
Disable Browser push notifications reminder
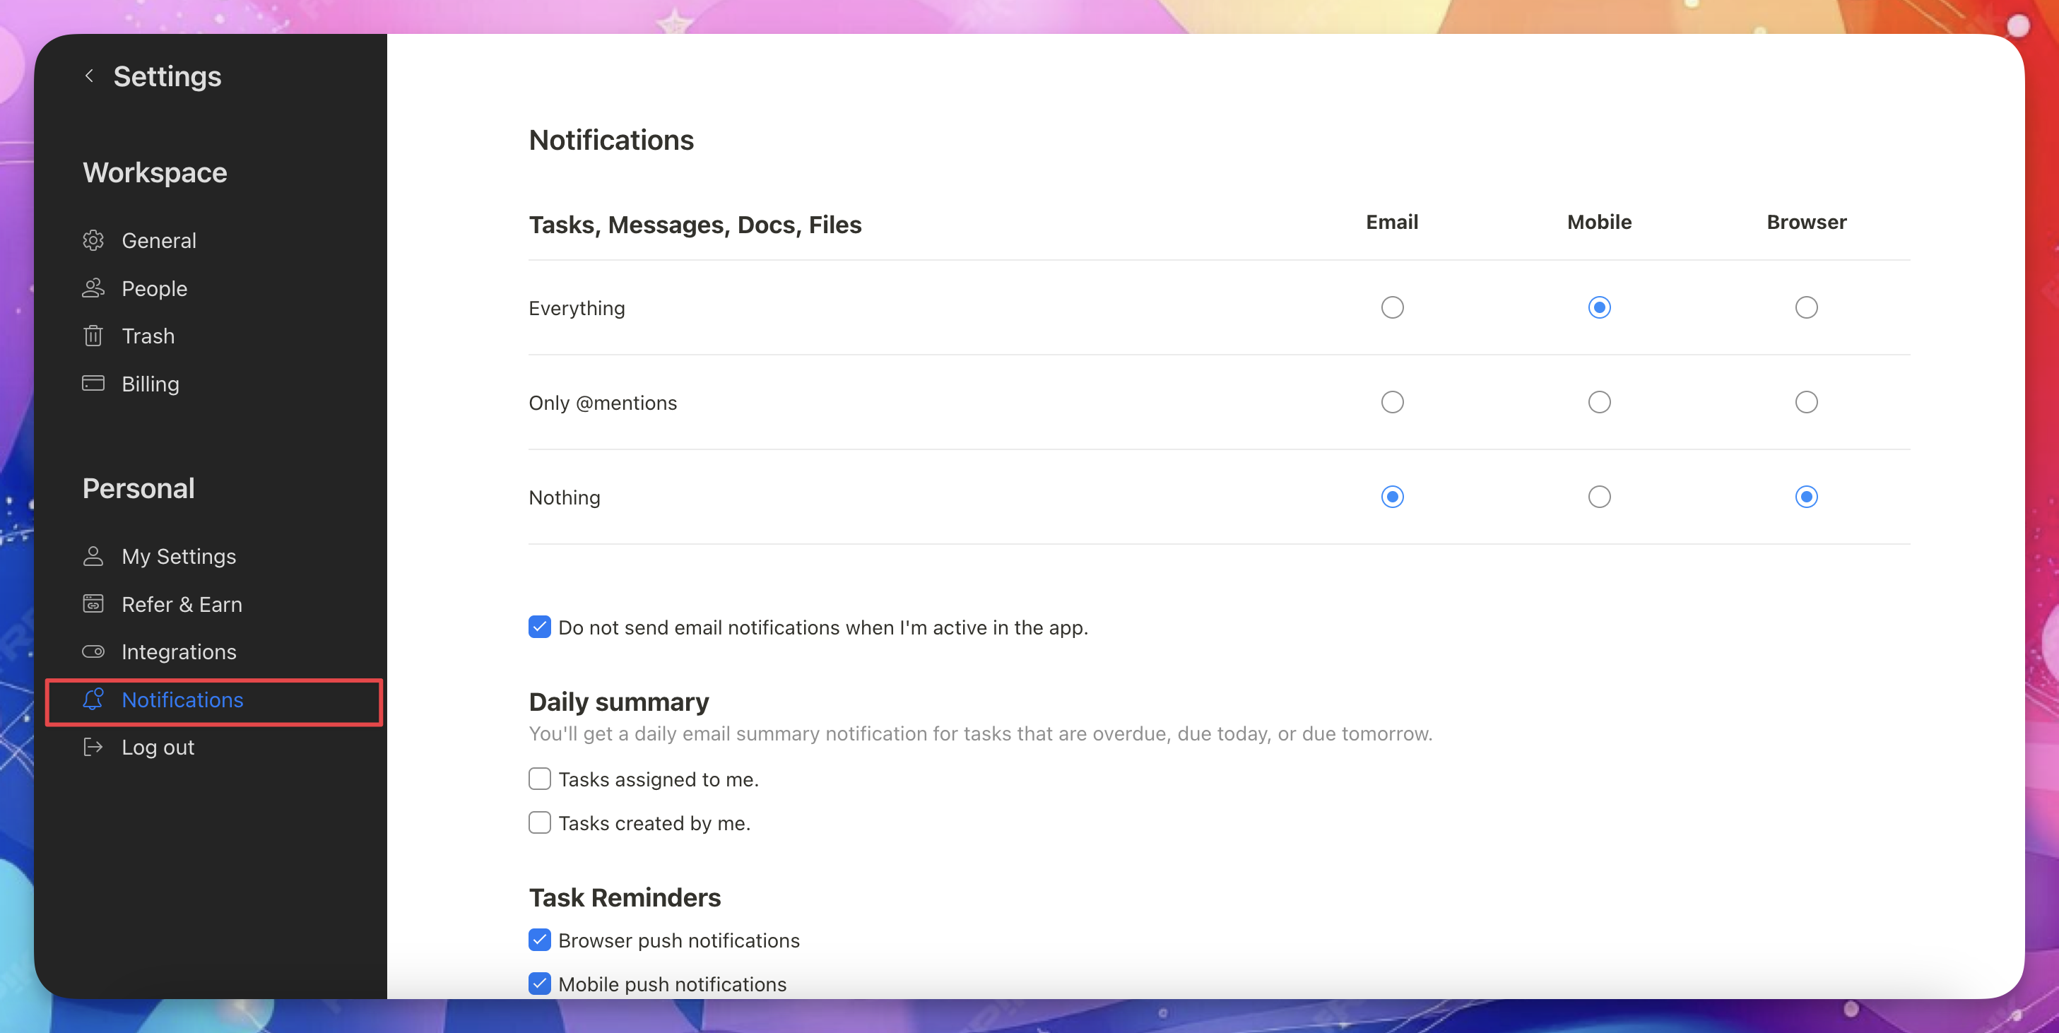(540, 941)
